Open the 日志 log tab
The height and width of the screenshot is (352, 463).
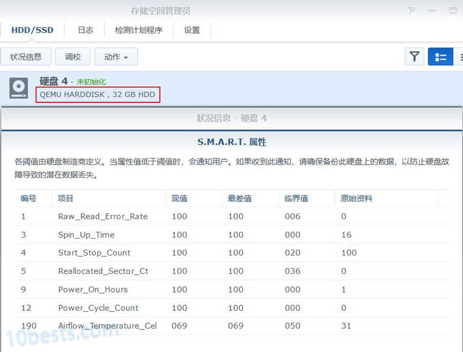tap(85, 30)
